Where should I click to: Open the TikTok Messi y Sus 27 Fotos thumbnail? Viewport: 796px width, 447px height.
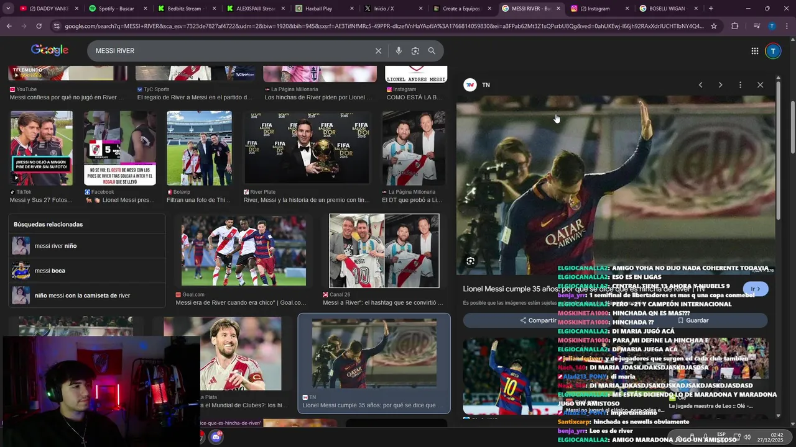coord(41,148)
